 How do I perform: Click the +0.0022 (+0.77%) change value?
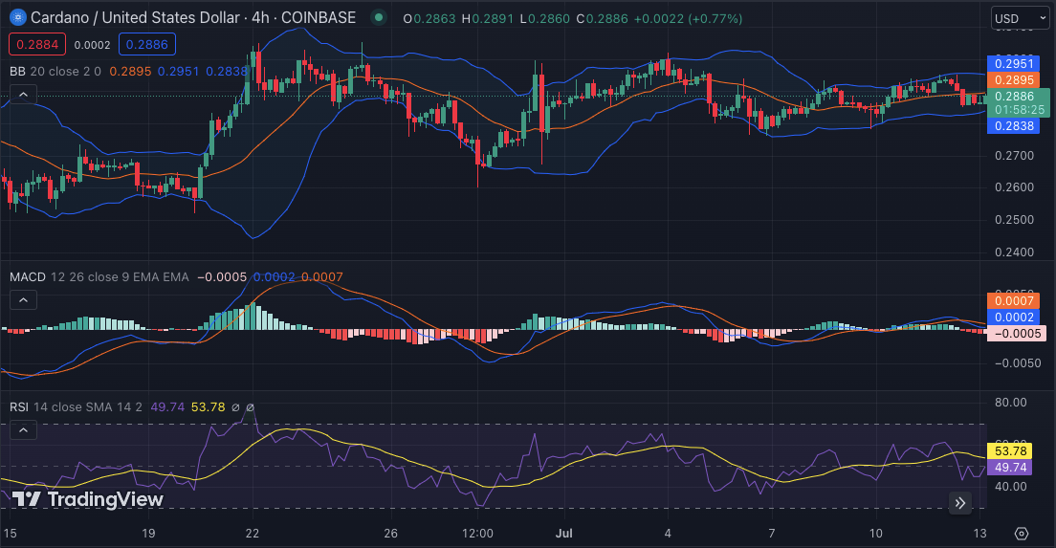click(689, 19)
